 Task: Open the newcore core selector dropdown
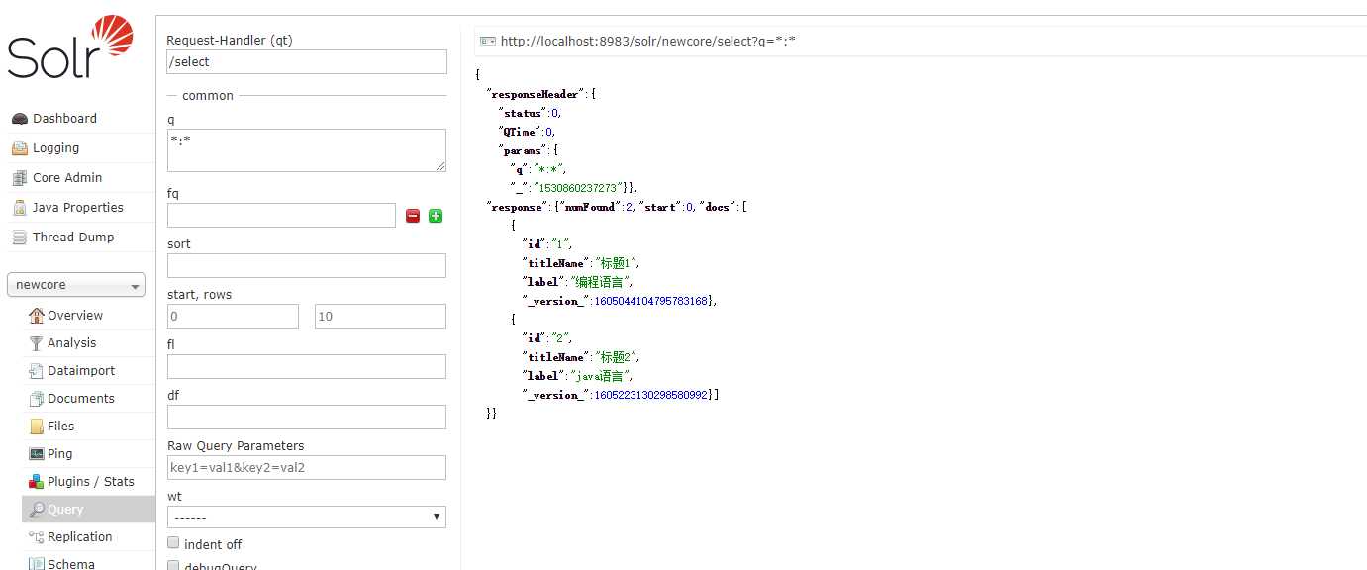76,285
